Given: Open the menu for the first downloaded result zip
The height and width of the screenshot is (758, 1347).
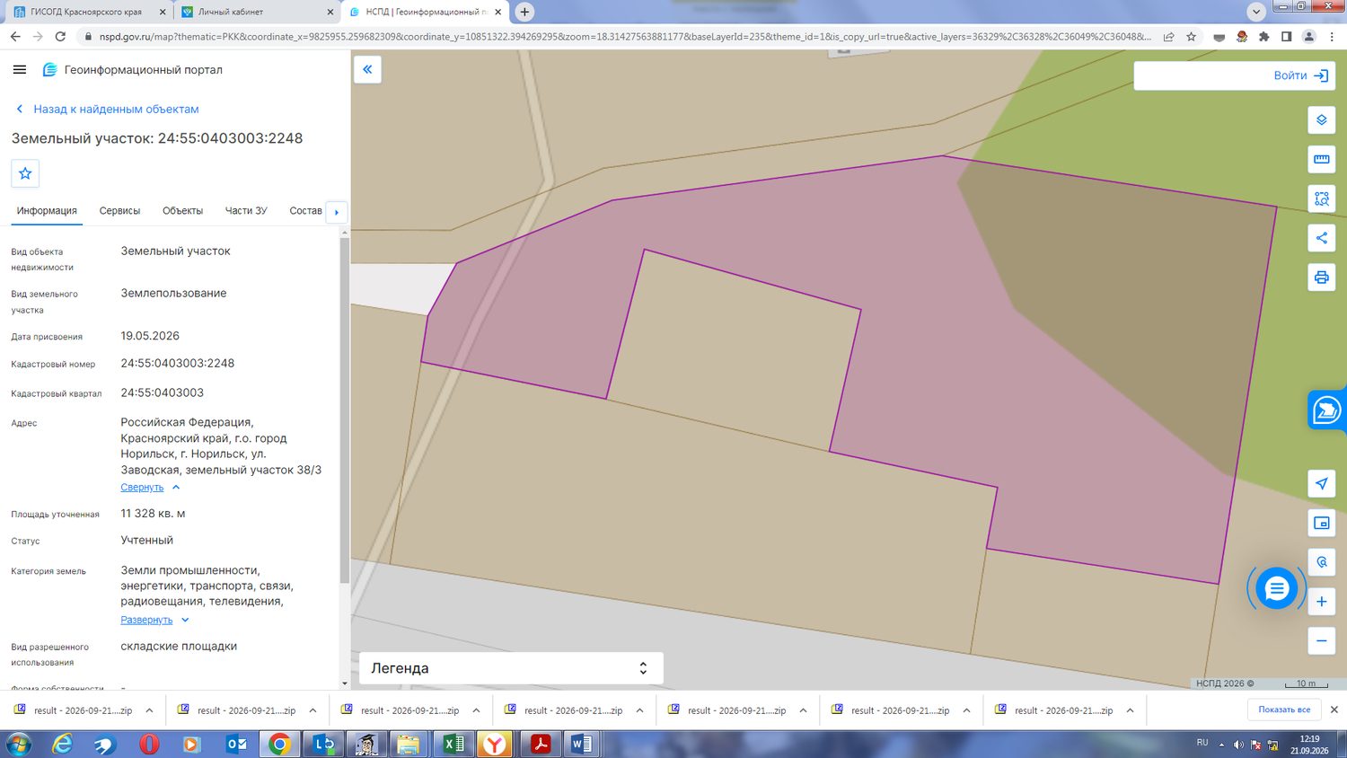Looking at the screenshot, I should [x=149, y=710].
